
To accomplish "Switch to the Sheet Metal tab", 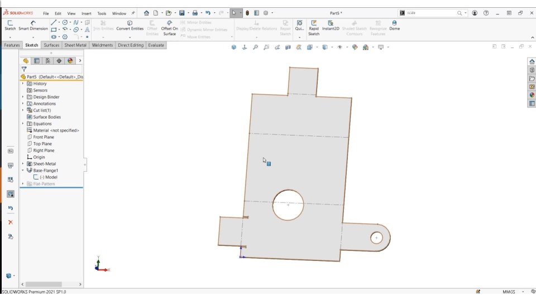I will tap(75, 45).
